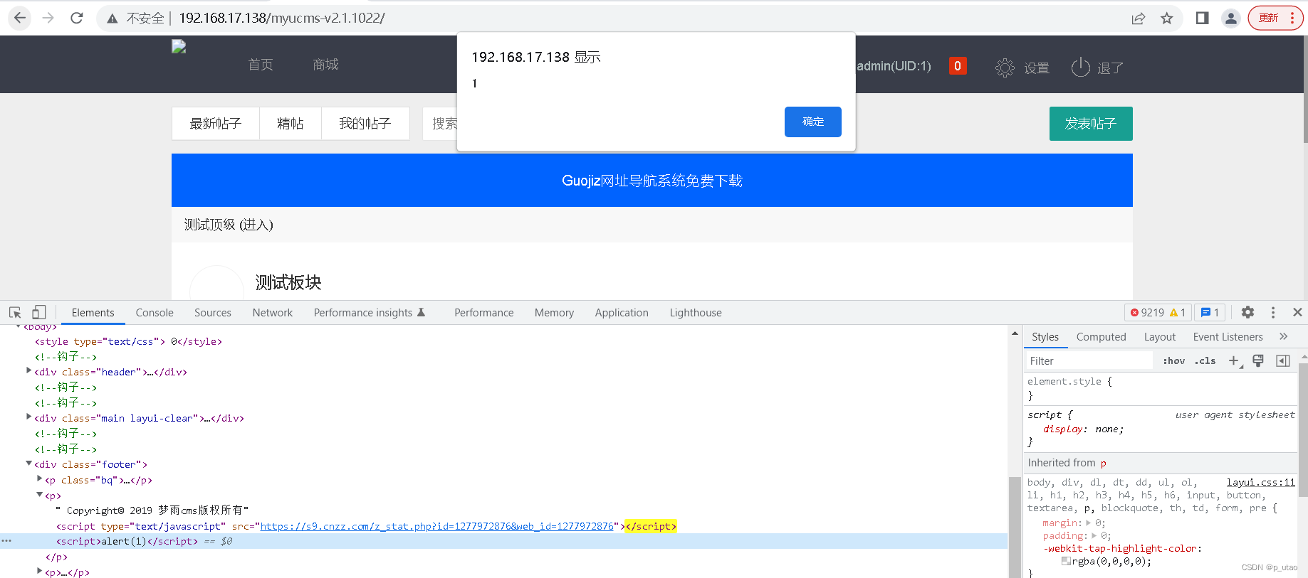This screenshot has width=1308, height=578.
Task: Toggle the device toolbar icon
Action: (39, 313)
